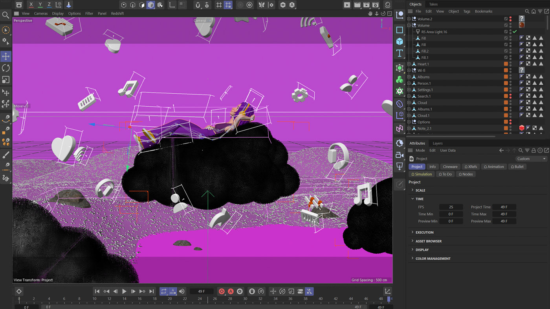Jump to the animation start frame
550x309 pixels.
coord(97,291)
